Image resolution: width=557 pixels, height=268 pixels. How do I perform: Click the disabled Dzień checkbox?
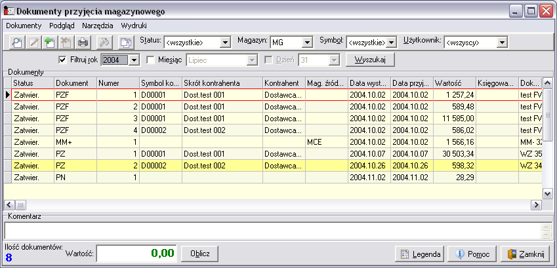pos(268,60)
